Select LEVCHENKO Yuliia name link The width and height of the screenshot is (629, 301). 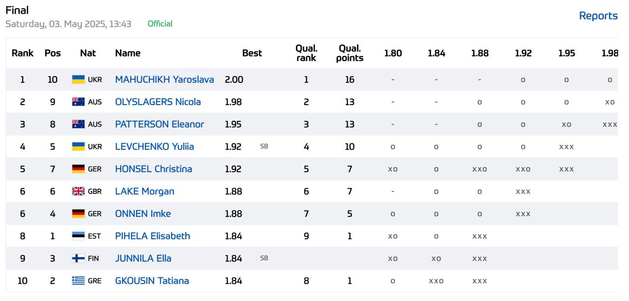pyautogui.click(x=154, y=147)
